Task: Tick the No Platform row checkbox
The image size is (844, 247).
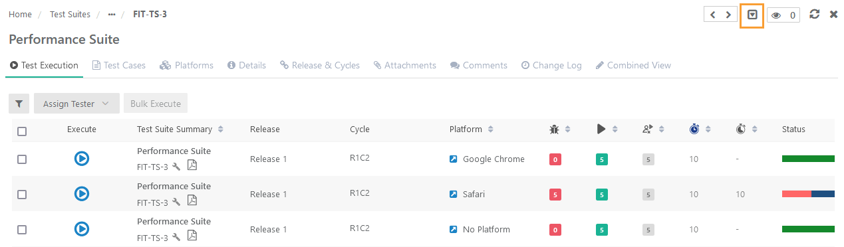Action: click(22, 230)
